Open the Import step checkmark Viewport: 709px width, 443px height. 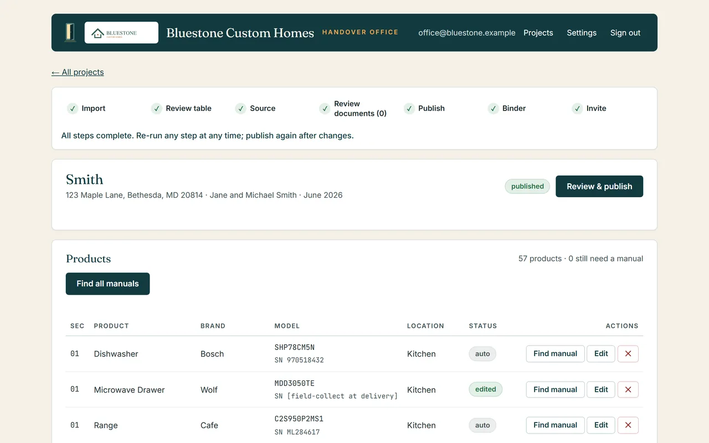pyautogui.click(x=73, y=109)
